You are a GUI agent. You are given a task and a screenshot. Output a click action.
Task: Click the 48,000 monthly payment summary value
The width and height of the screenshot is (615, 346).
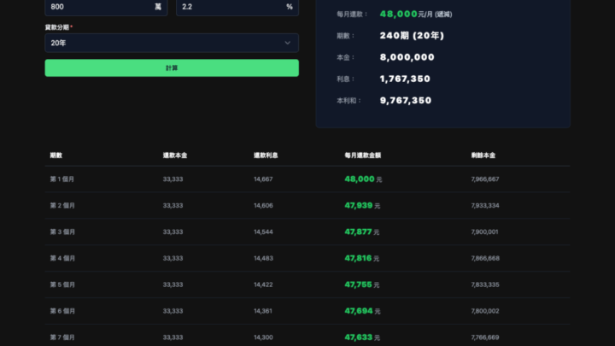(398, 15)
